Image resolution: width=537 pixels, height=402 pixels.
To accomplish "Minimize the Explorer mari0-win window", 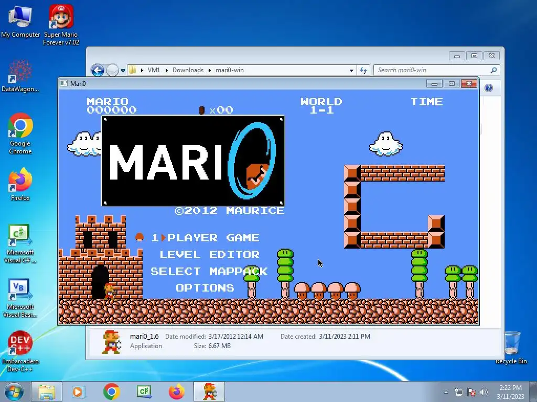I will (457, 56).
